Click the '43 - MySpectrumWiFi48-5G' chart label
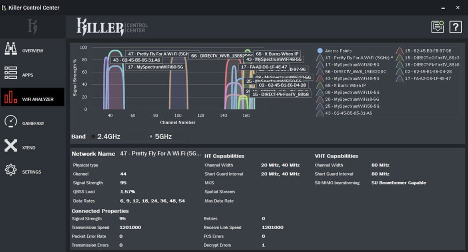The width and height of the screenshot is (468, 252). coord(274,59)
